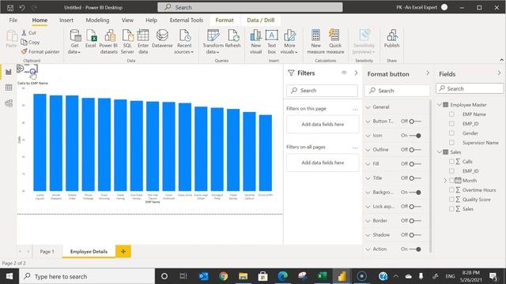Collapse the Sales table

click(x=440, y=152)
